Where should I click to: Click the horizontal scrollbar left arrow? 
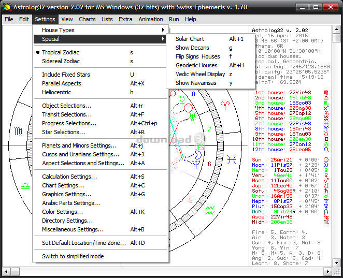pyautogui.click(x=6, y=272)
